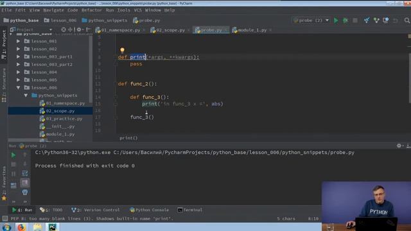Viewport: 411px width, 231px height.
Task: Close the 01_namespace.py tab
Action: pos(144,30)
